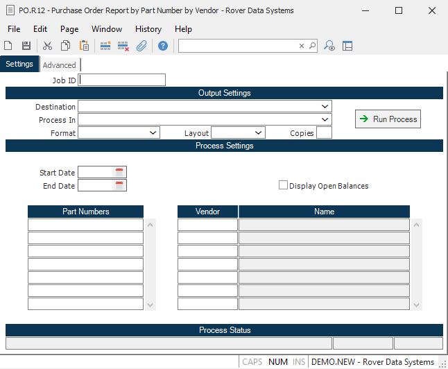
Task: Click the Job ID input field
Action: tap(123, 80)
